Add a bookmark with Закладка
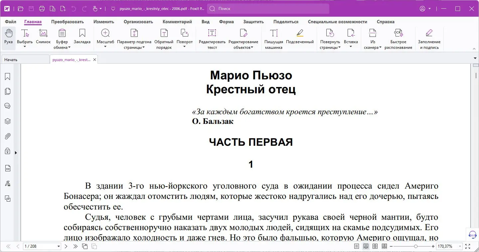This screenshot has width=479, height=252. [82, 37]
